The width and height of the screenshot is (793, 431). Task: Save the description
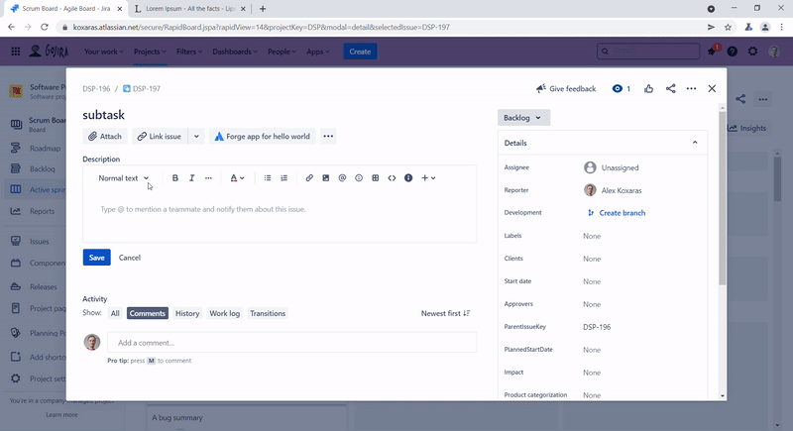tap(96, 258)
